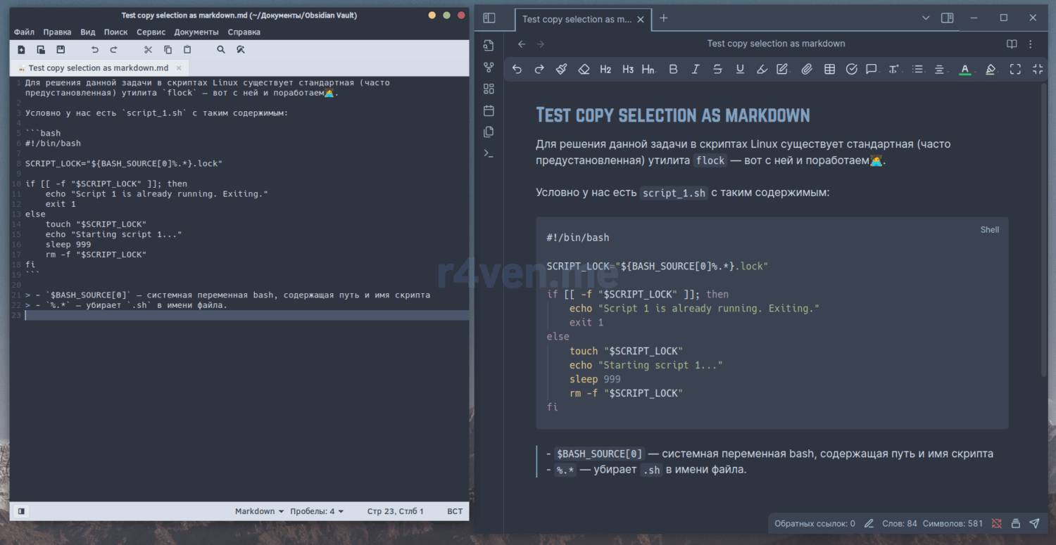
Task: Apply strikethrough from the editing toolbar
Action: click(717, 69)
